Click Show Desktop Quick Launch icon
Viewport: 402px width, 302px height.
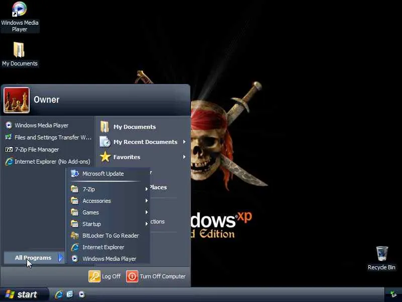[x=70, y=294]
